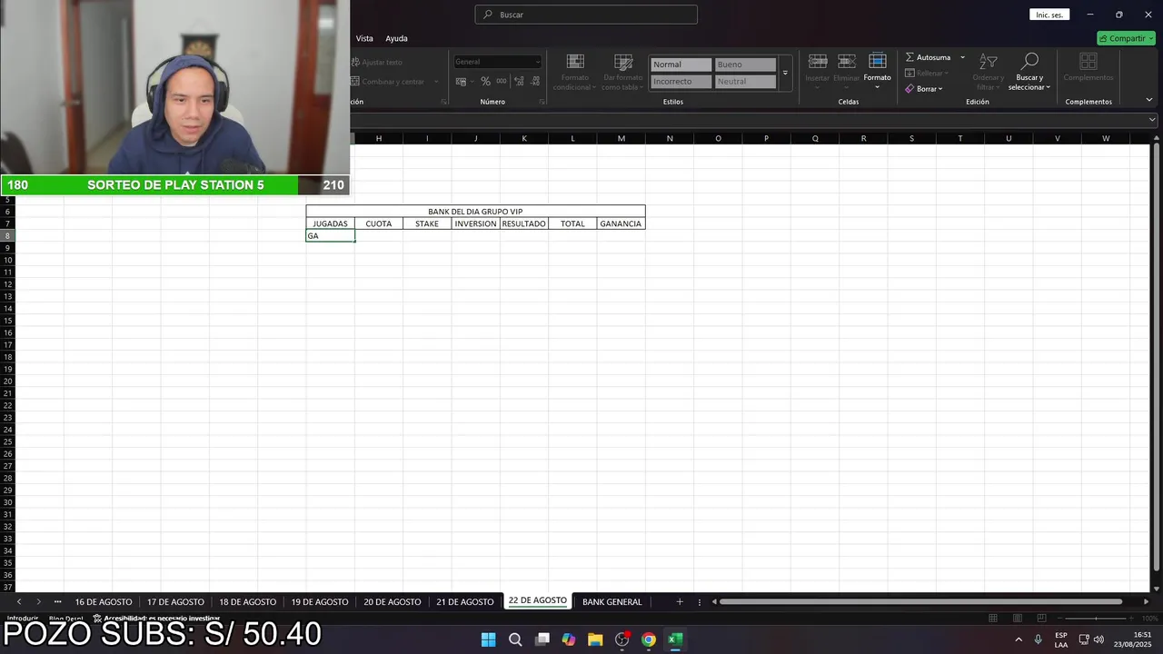
Task: Go to previous sheet tab arrow
Action: coord(19,601)
